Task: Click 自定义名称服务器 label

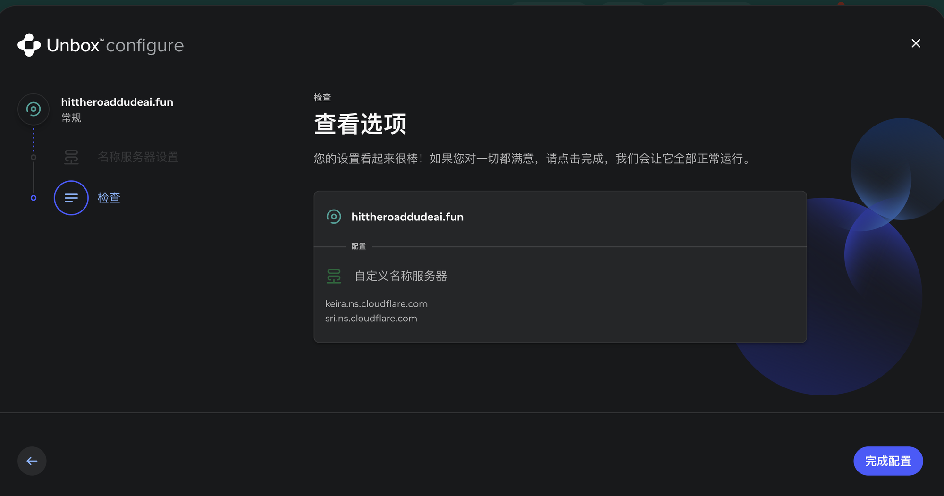Action: click(x=401, y=276)
